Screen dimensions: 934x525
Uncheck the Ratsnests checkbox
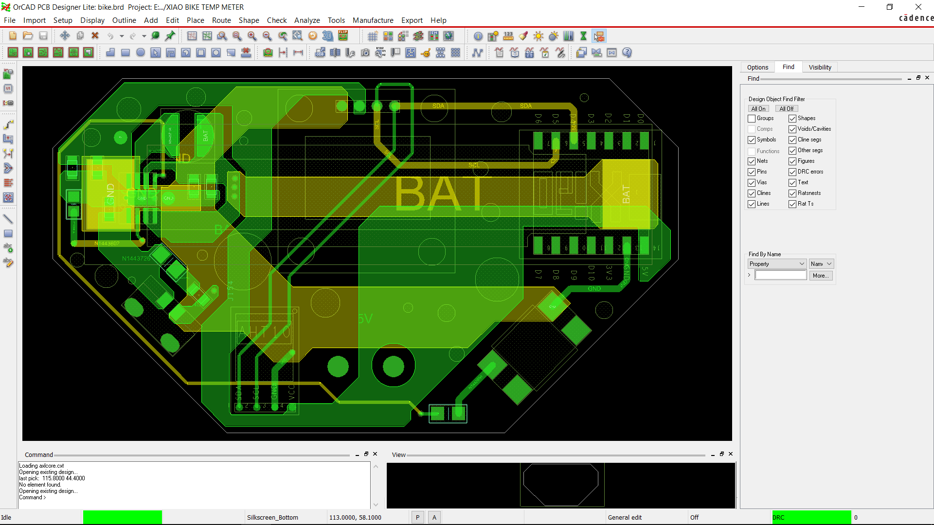792,193
